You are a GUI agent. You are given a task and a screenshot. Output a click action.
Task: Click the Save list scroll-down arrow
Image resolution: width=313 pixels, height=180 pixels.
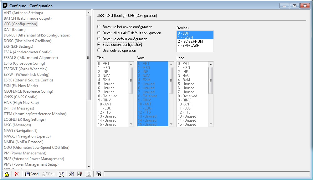(x=171, y=124)
